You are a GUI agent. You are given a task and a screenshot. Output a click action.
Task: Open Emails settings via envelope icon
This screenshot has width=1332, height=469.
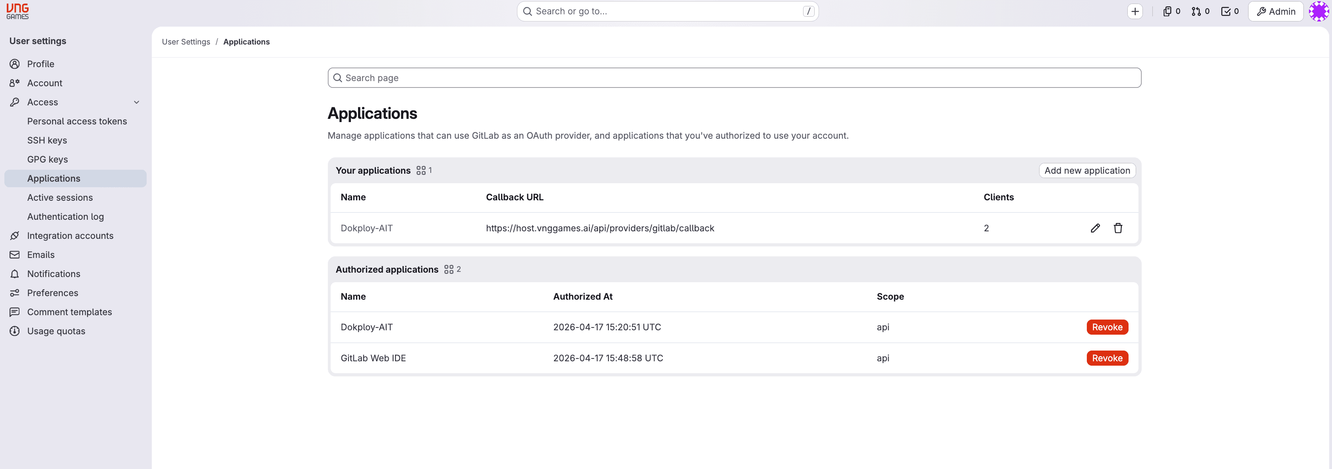(x=14, y=254)
